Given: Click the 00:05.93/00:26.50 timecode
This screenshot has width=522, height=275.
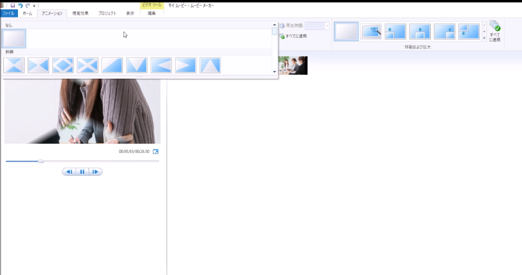Looking at the screenshot, I should 134,151.
